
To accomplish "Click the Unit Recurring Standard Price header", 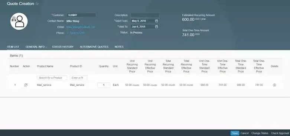I will point(132,66).
